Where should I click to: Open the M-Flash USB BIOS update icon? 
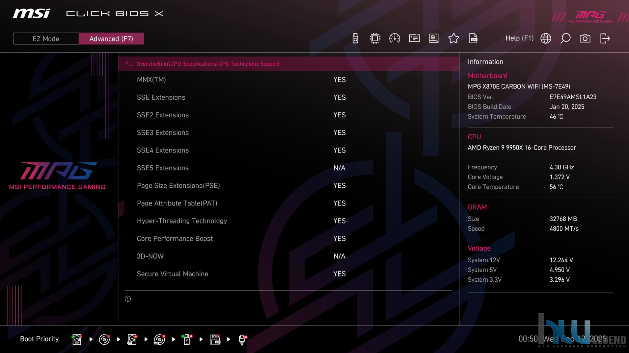[355, 38]
